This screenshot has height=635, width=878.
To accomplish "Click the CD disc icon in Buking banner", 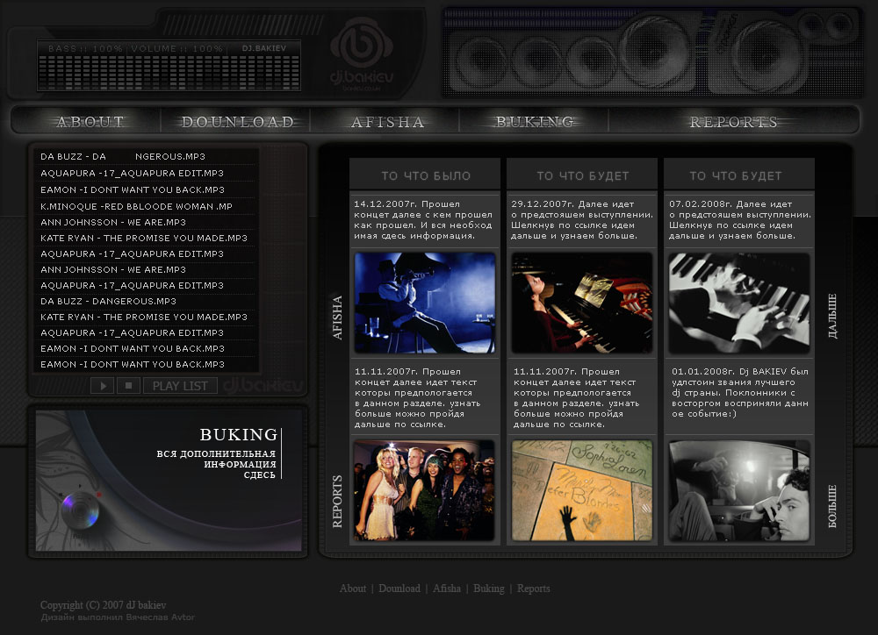I will (x=81, y=510).
